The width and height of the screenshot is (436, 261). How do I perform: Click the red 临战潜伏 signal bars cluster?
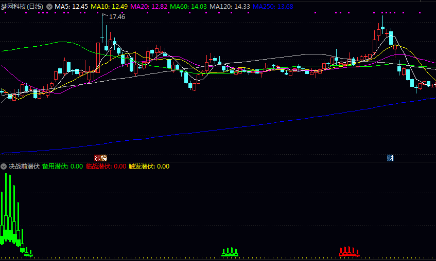(349, 252)
